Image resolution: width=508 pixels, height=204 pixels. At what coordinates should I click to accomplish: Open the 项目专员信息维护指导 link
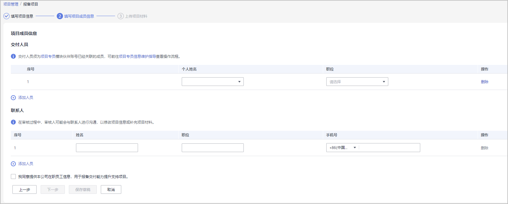tap(137, 56)
